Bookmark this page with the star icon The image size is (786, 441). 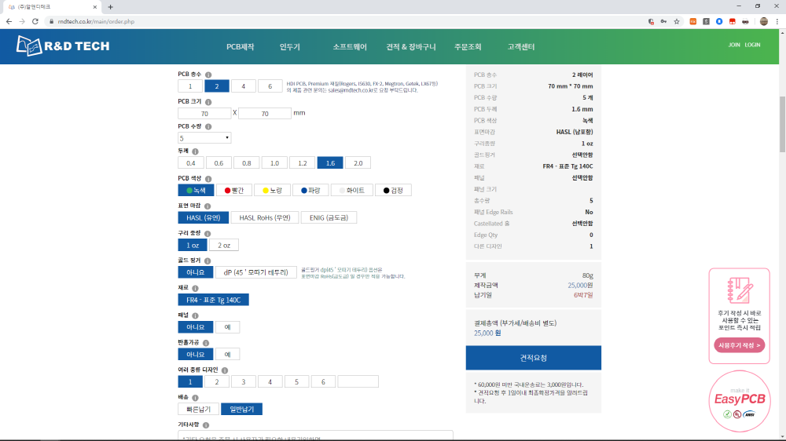677,21
